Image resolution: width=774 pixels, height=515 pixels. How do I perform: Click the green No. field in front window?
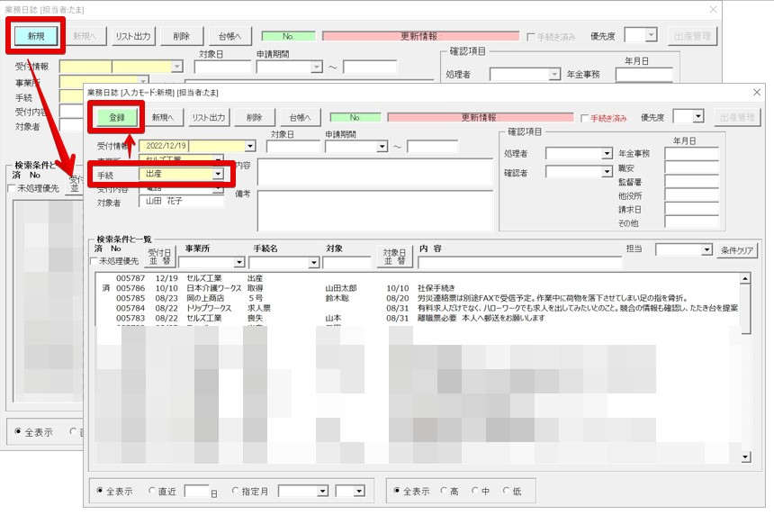(x=355, y=118)
